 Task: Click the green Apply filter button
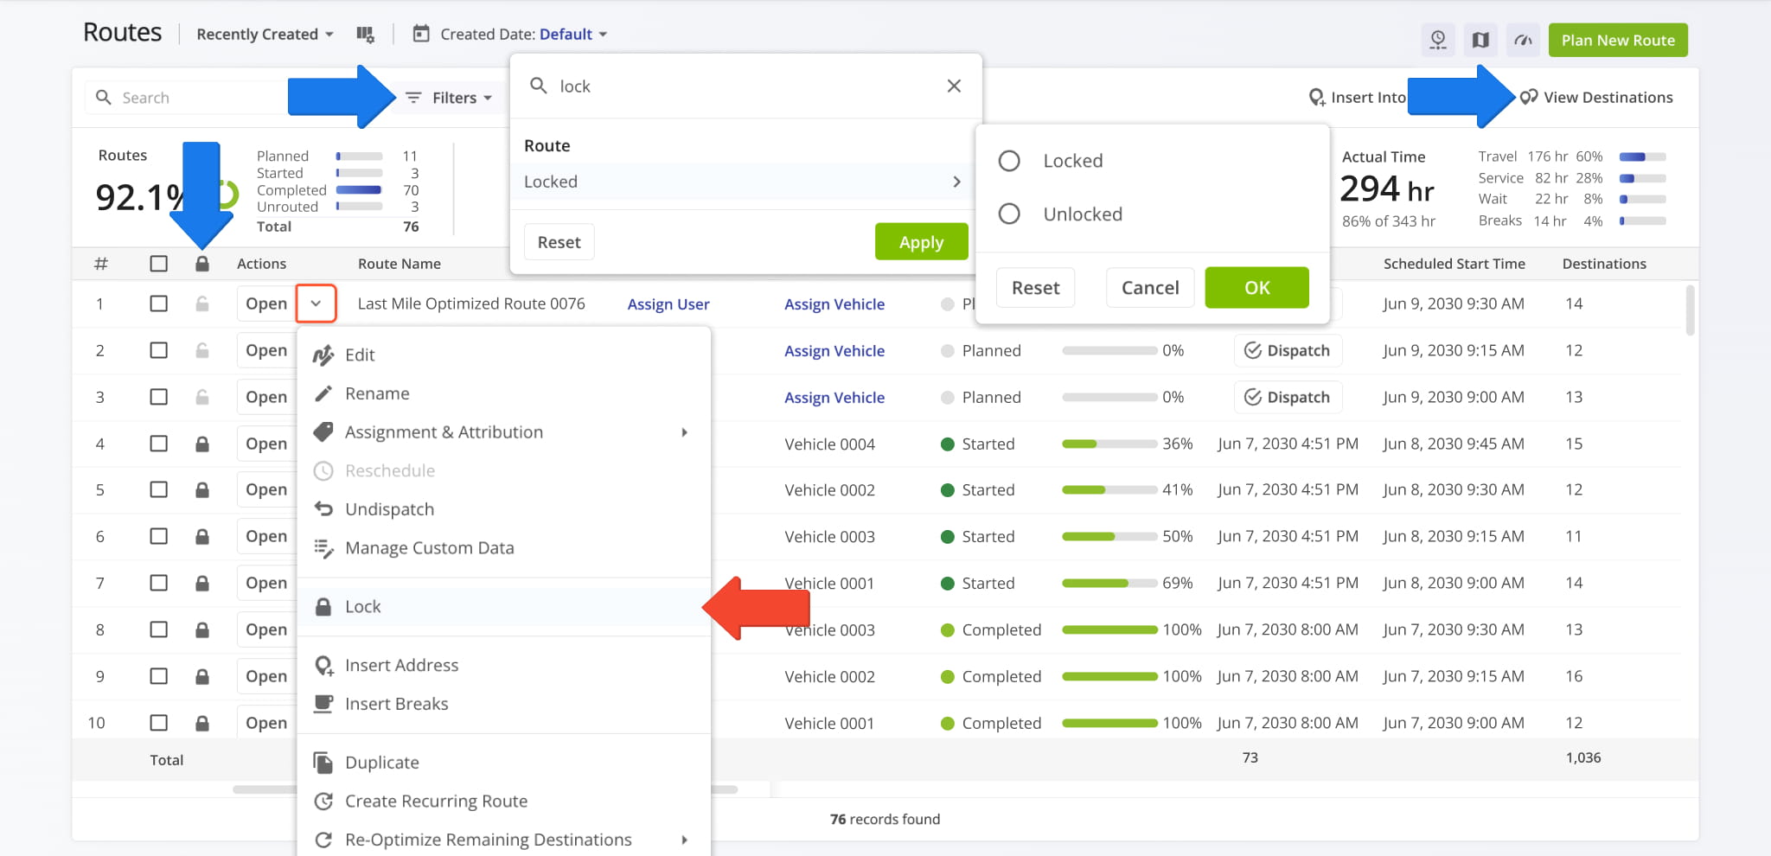(921, 242)
